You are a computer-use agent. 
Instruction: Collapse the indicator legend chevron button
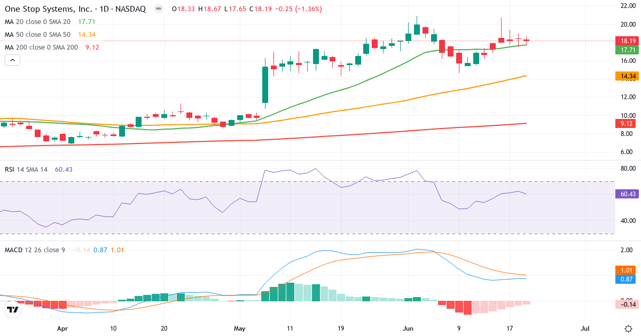click(x=13, y=60)
